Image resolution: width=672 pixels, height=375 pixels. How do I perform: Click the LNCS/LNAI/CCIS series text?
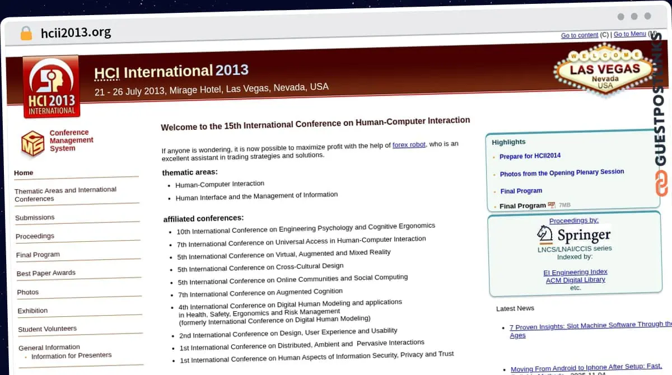click(575, 249)
